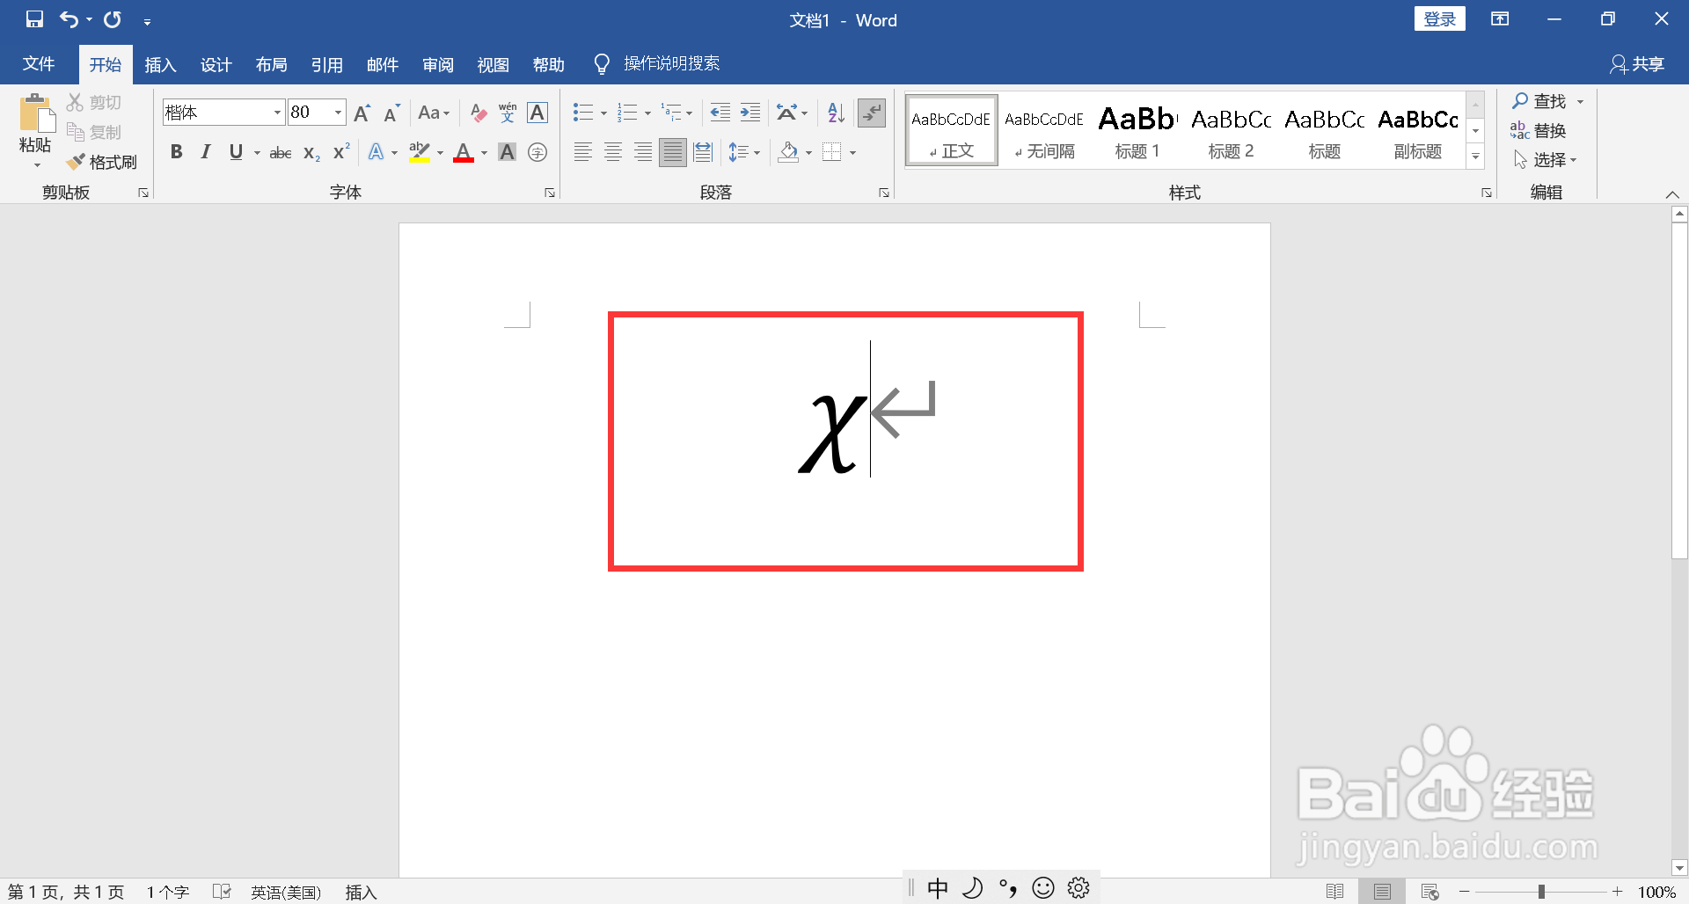The width and height of the screenshot is (1689, 904).
Task: Justify the paragraph text
Action: click(x=673, y=152)
